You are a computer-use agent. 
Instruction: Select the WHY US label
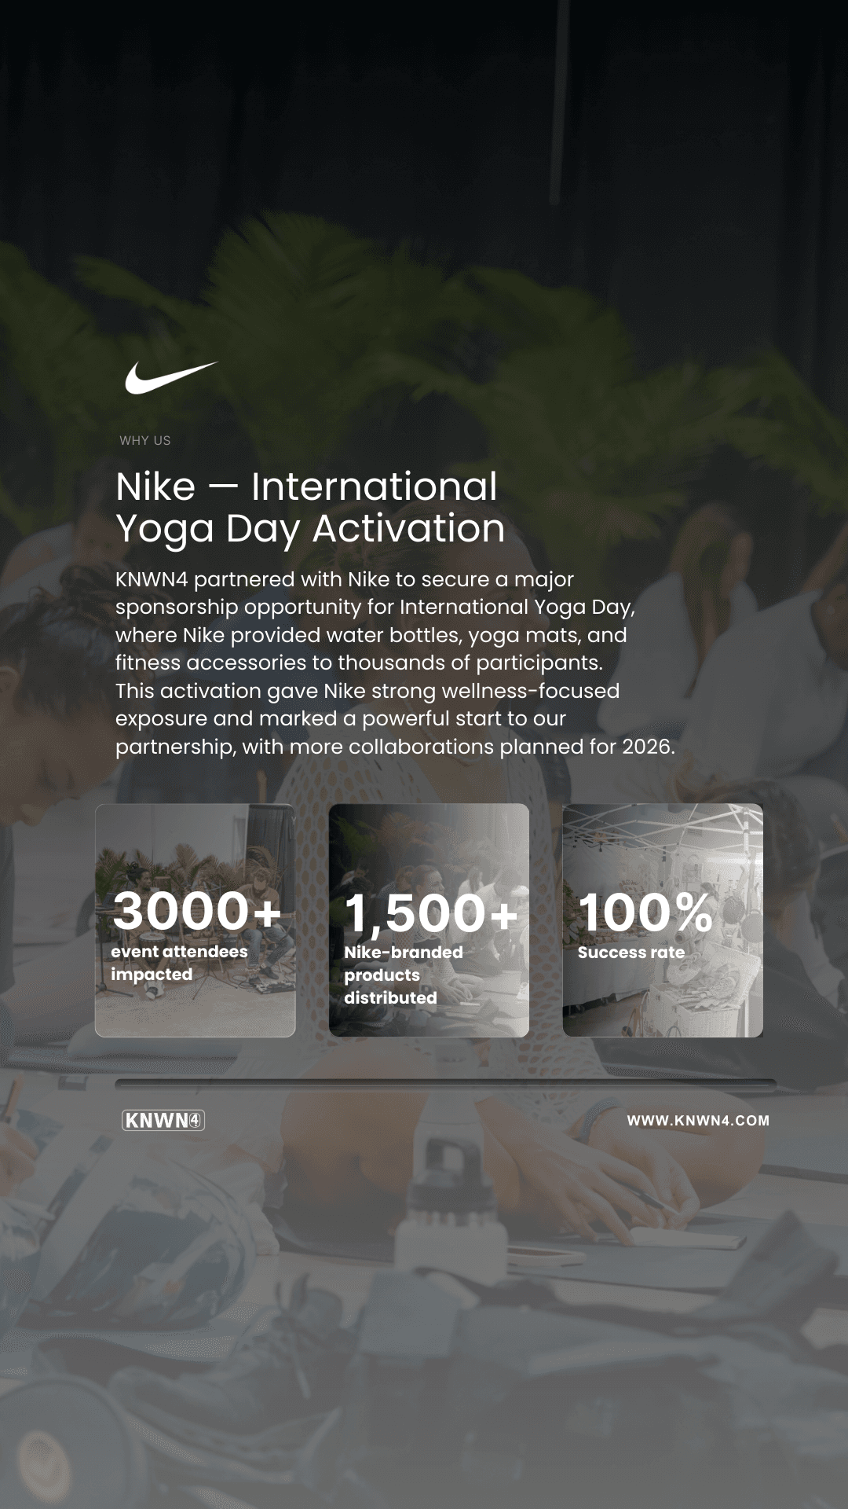pos(145,440)
